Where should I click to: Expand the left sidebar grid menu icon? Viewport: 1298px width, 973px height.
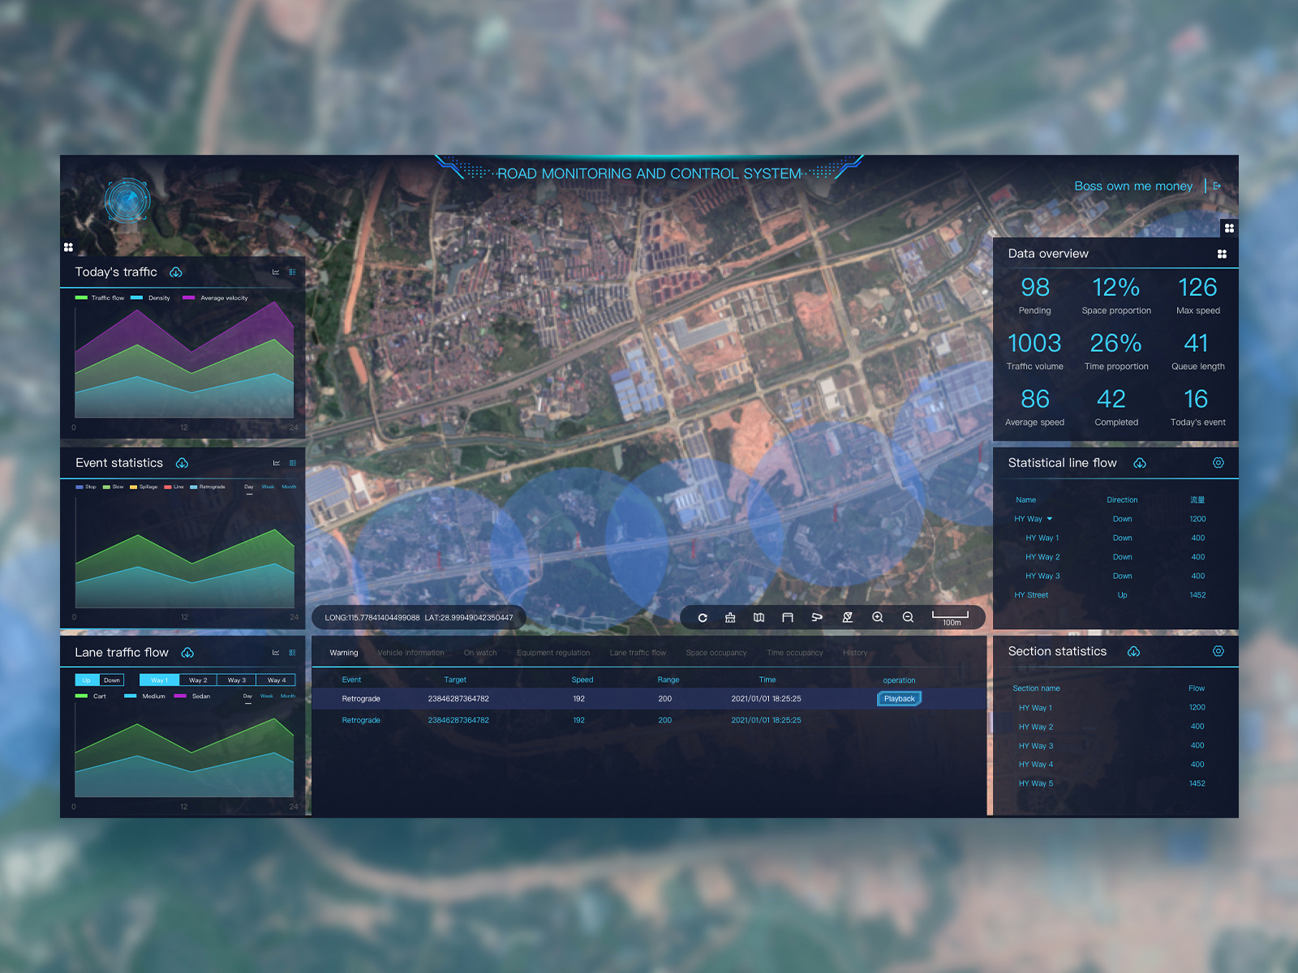[69, 246]
